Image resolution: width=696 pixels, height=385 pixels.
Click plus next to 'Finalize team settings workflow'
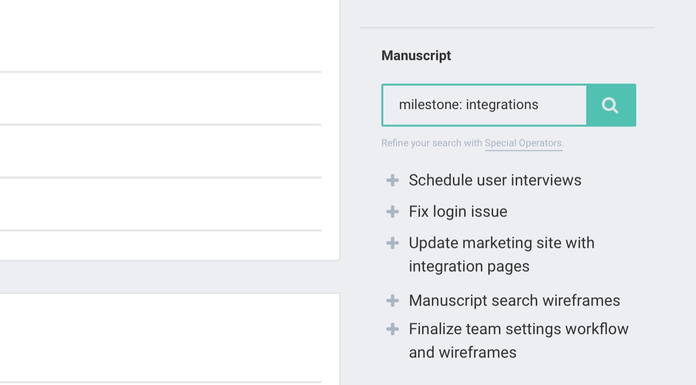[393, 329]
